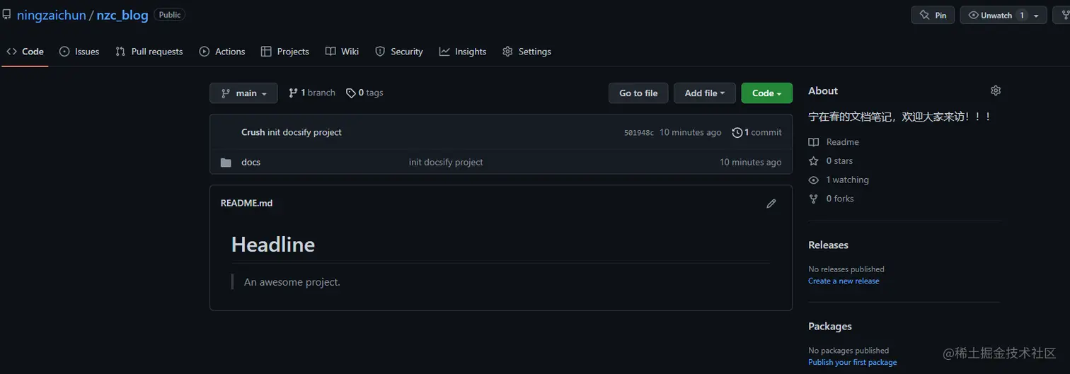Click the repository icon beside ningzaichun
The image size is (1070, 374).
click(6, 15)
